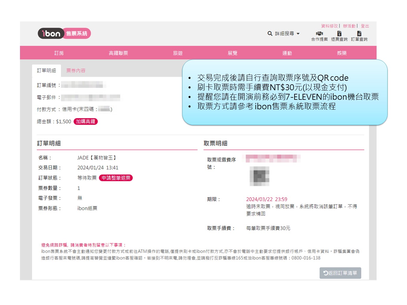Select the 訂單明細 tab
Image resolution: width=407 pixels, height=305 pixels.
47,71
